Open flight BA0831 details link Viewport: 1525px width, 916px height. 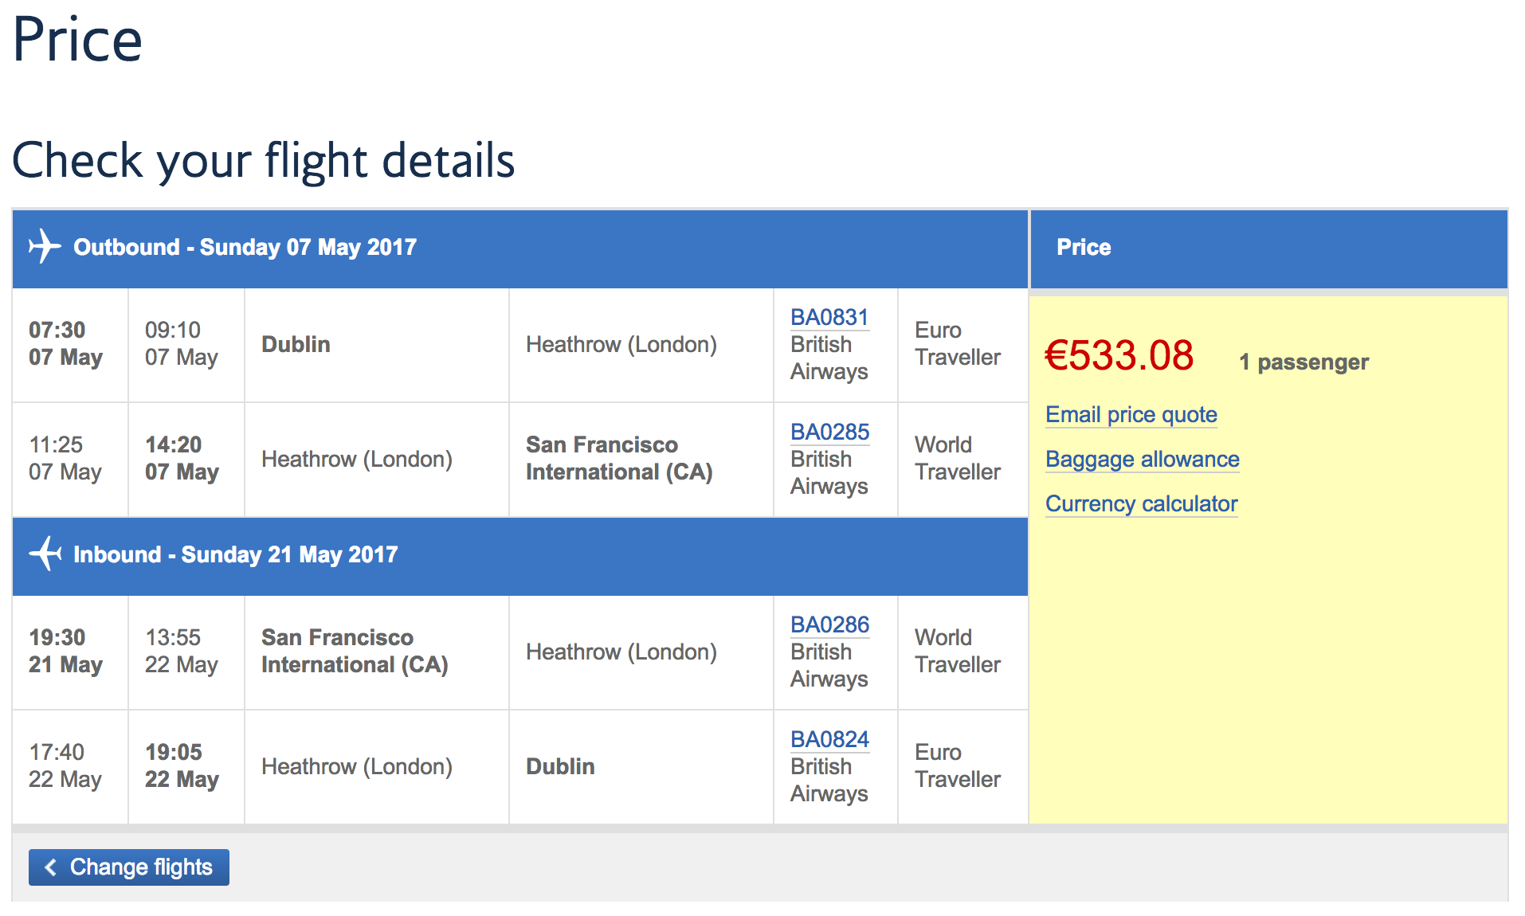coord(829,317)
